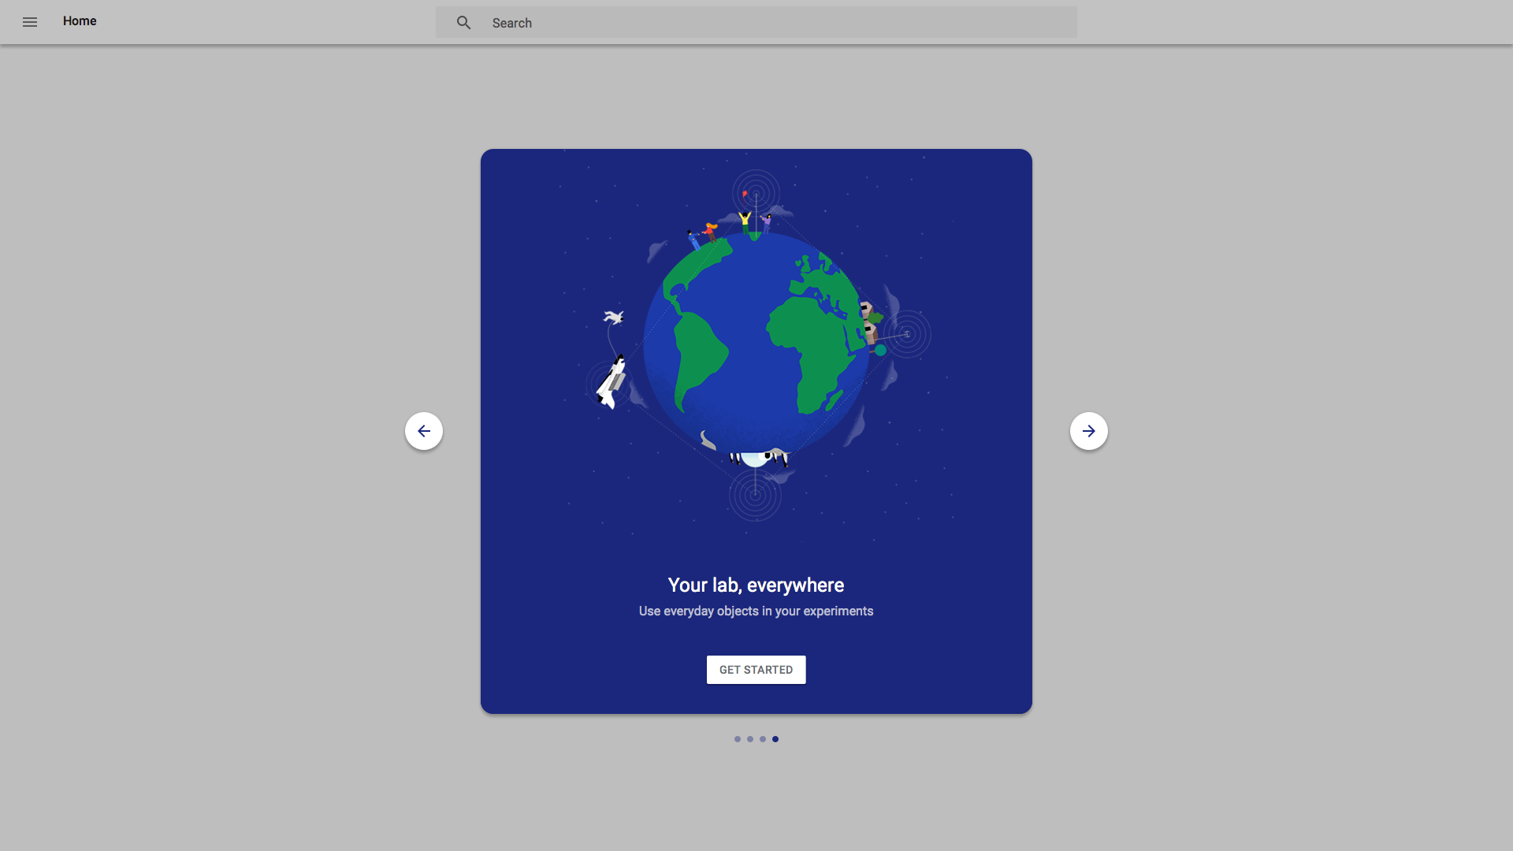Screen dimensions: 1513x851
Task: Select the third carousel page dot
Action: pos(763,739)
